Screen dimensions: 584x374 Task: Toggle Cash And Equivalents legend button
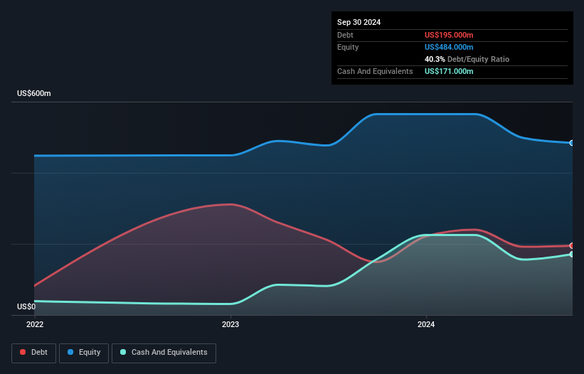pyautogui.click(x=164, y=353)
